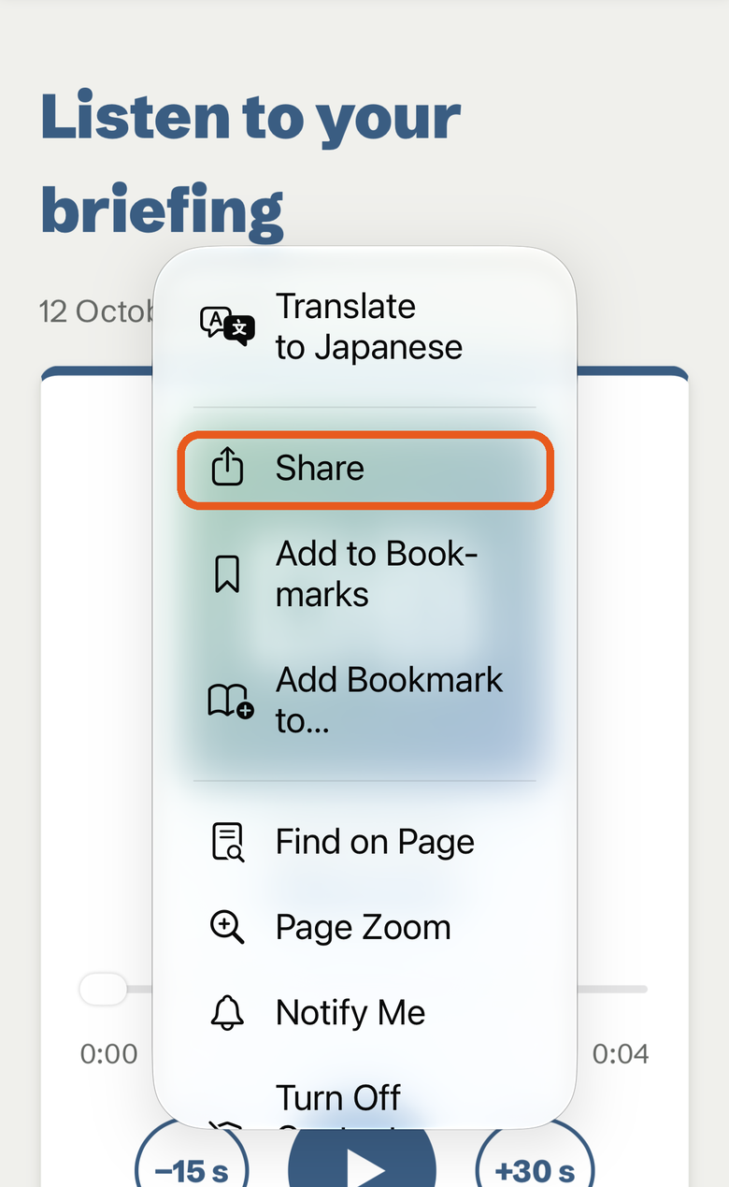Image resolution: width=729 pixels, height=1187 pixels.
Task: Open Page Zoom option
Action: pyautogui.click(x=364, y=927)
